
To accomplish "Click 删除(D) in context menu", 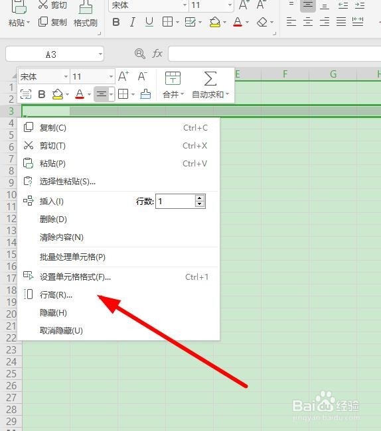I will click(x=118, y=219).
